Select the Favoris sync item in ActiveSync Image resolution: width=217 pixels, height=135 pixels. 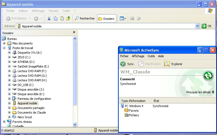[x=131, y=111]
